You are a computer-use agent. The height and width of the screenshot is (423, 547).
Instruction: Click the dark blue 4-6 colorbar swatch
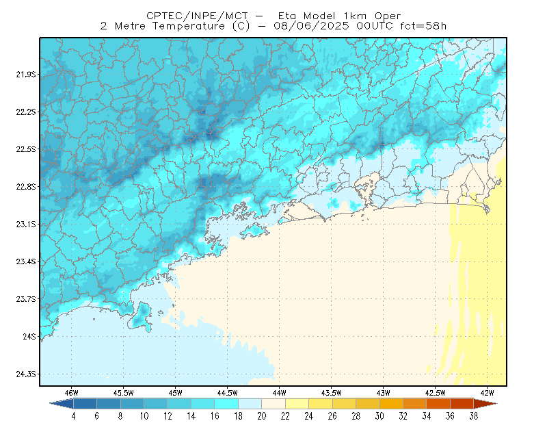coord(85,404)
